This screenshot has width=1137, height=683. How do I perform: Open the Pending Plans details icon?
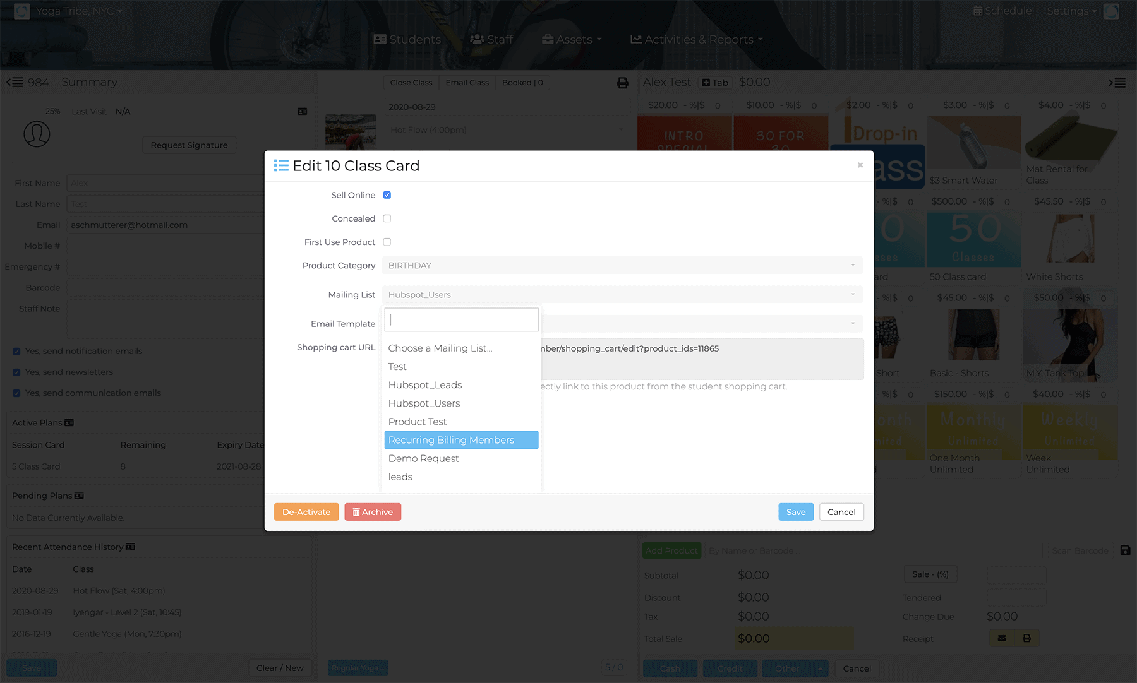79,496
